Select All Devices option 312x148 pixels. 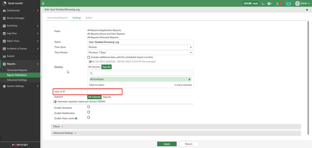[94, 67]
